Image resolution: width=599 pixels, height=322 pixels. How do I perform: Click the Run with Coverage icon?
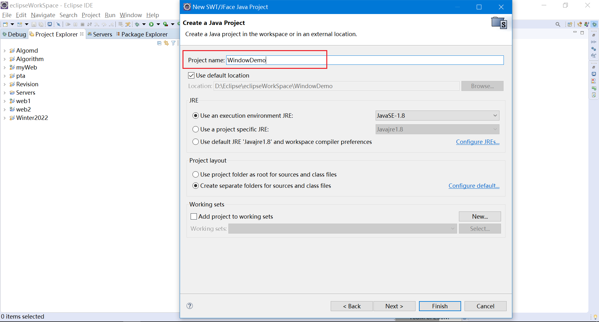coord(166,24)
